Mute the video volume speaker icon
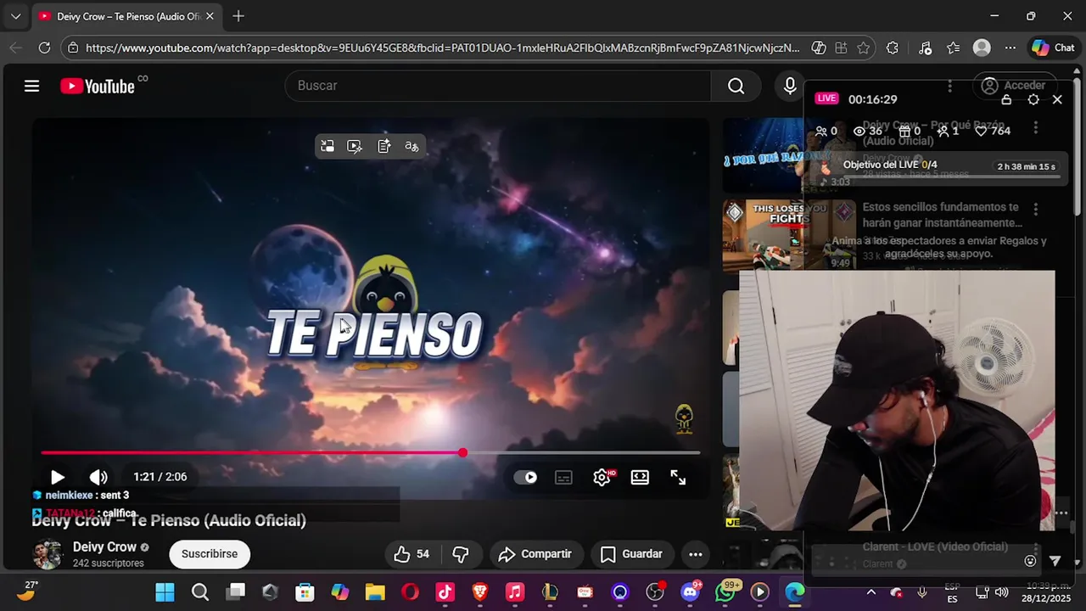Screen dimensions: 1086x611 tap(98, 477)
